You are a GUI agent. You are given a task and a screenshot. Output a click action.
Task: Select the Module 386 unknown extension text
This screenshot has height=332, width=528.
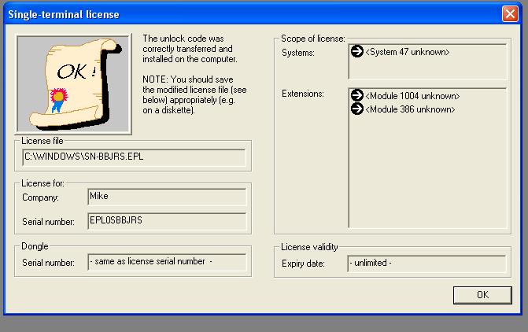point(410,109)
